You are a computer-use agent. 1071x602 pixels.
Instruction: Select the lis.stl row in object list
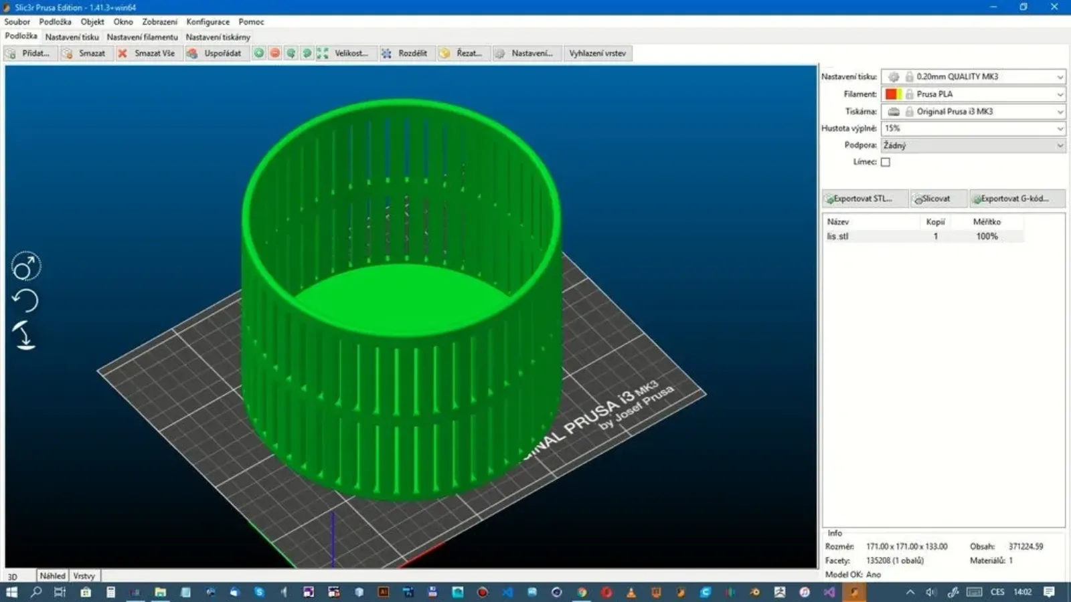coord(923,236)
